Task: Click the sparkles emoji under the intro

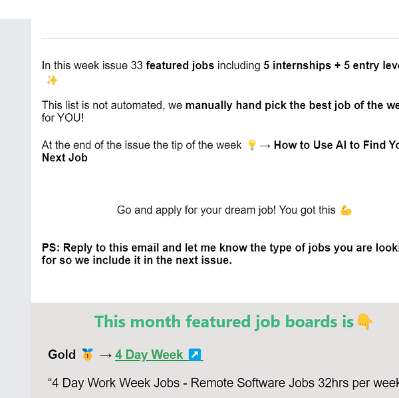Action: (52, 81)
